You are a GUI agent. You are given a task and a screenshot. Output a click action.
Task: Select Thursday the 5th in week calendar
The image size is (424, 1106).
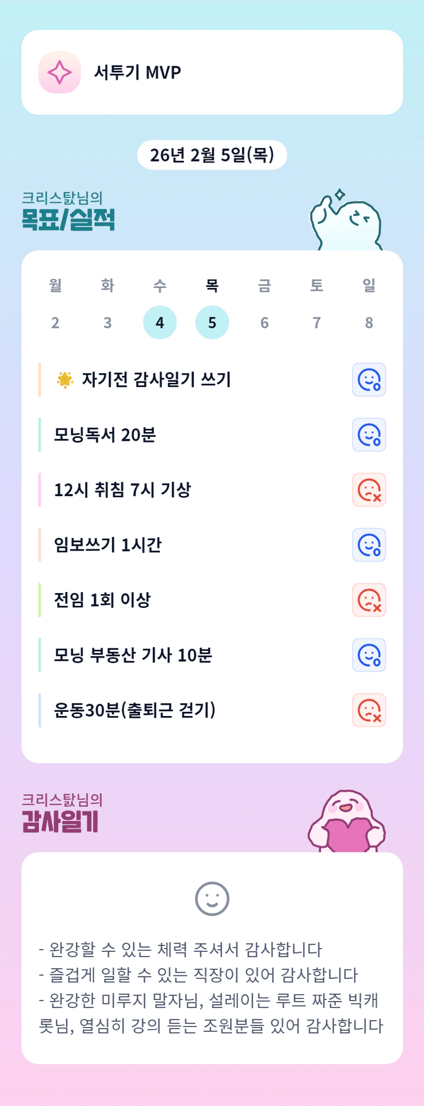(212, 322)
